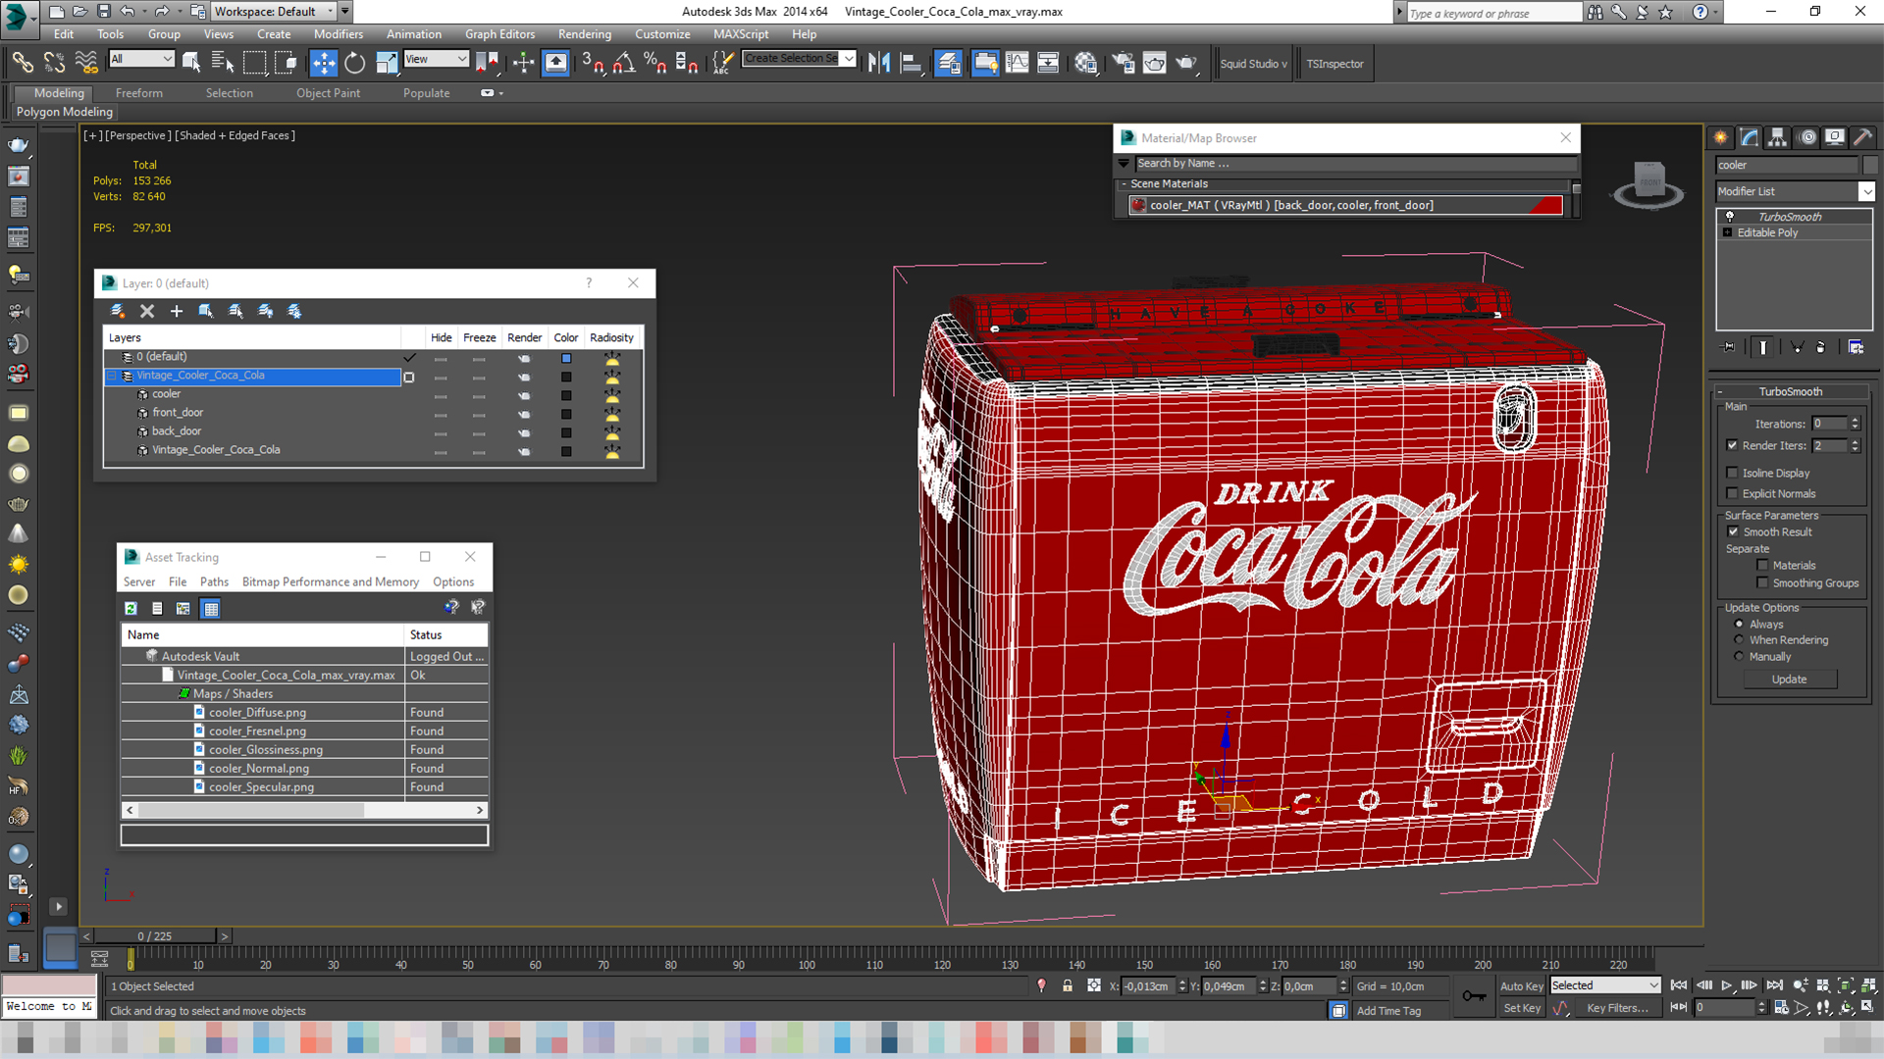
Task: Collapse TurboSmooth rollout
Action: pos(1720,391)
